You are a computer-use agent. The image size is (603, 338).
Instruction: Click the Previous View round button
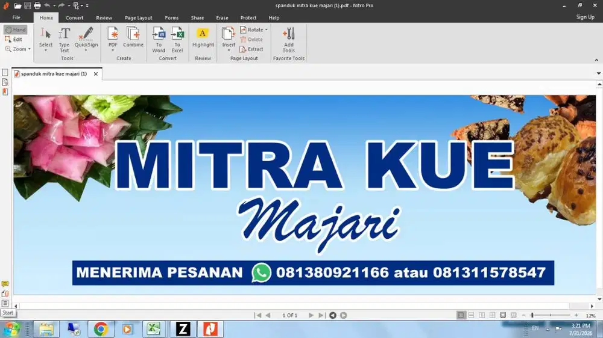(333, 315)
